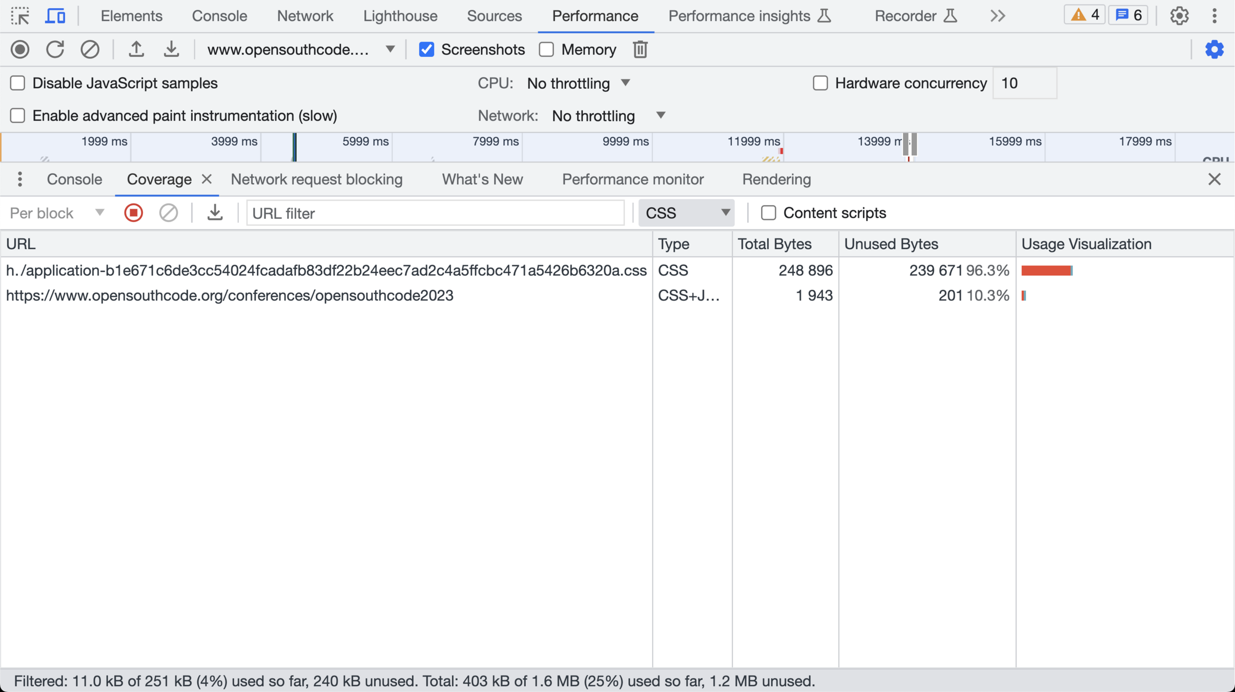Image resolution: width=1235 pixels, height=692 pixels.
Task: Stop coverage recording with red button
Action: (133, 213)
